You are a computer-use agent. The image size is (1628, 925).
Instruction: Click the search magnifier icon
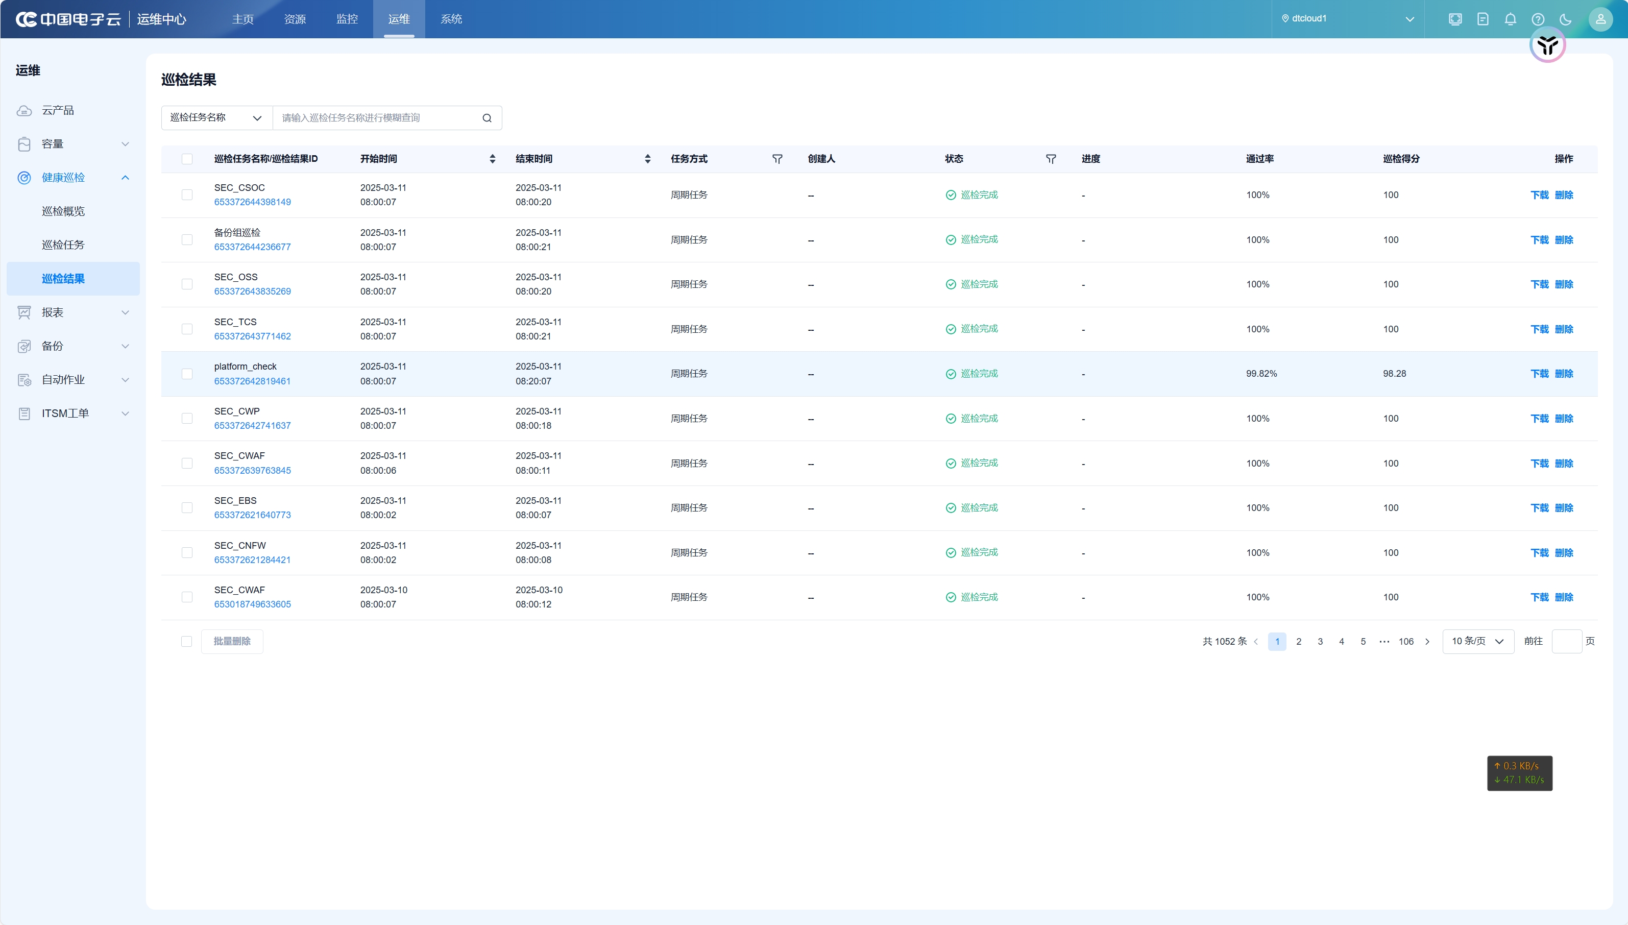click(x=487, y=118)
